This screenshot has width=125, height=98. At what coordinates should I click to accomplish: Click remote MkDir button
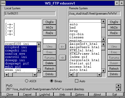tap(114, 28)
